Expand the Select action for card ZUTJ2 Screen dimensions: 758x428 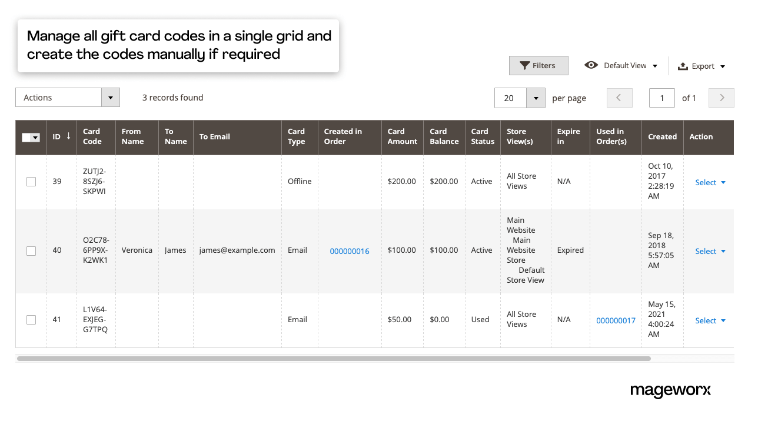(x=710, y=182)
